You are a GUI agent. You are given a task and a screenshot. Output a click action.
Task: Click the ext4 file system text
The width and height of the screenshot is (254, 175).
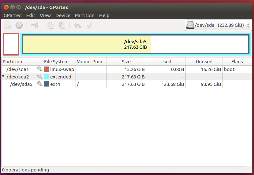pyautogui.click(x=55, y=84)
